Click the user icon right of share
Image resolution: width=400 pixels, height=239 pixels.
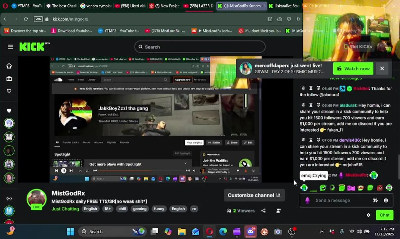pos(278,210)
